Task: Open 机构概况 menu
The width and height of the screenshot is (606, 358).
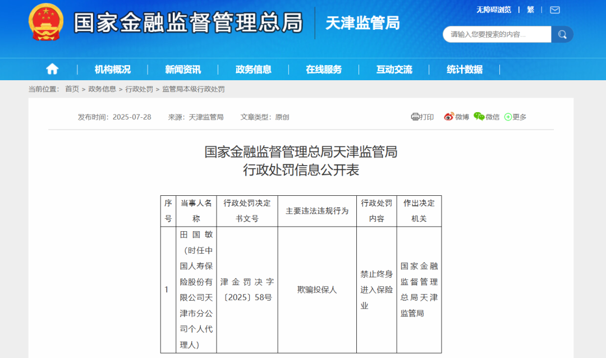Action: click(112, 70)
